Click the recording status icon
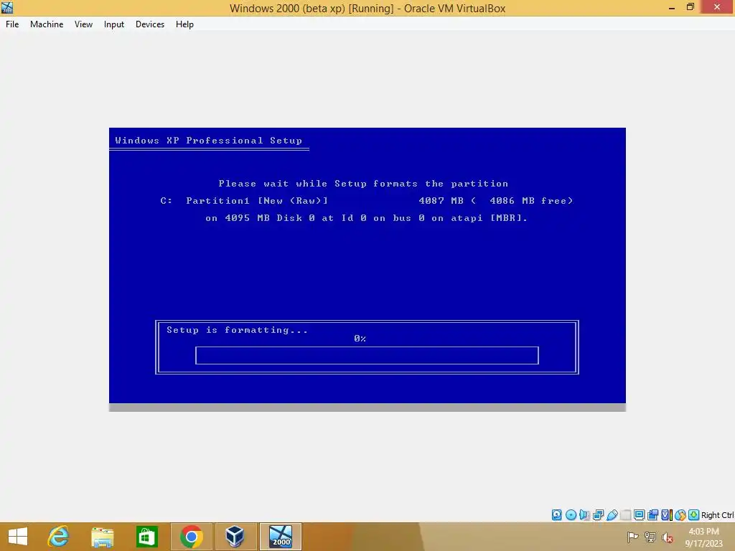The height and width of the screenshot is (551, 735). 652,515
